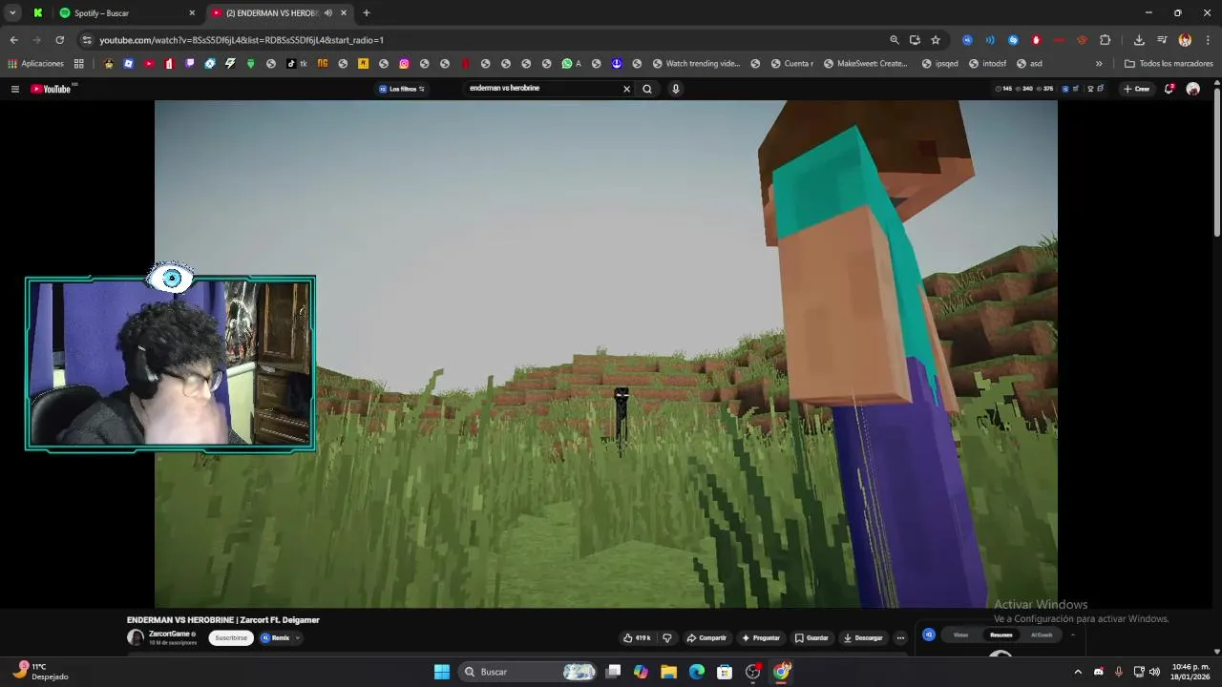The image size is (1222, 687).
Task: Open Watch trending vide... bookmark
Action: coord(697,64)
